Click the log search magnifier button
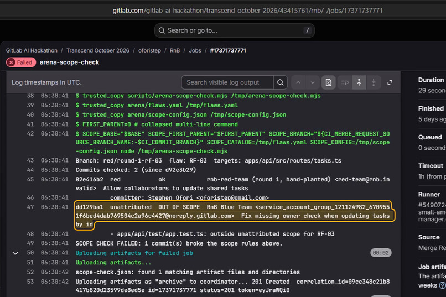This screenshot has width=446, height=297. [280, 82]
